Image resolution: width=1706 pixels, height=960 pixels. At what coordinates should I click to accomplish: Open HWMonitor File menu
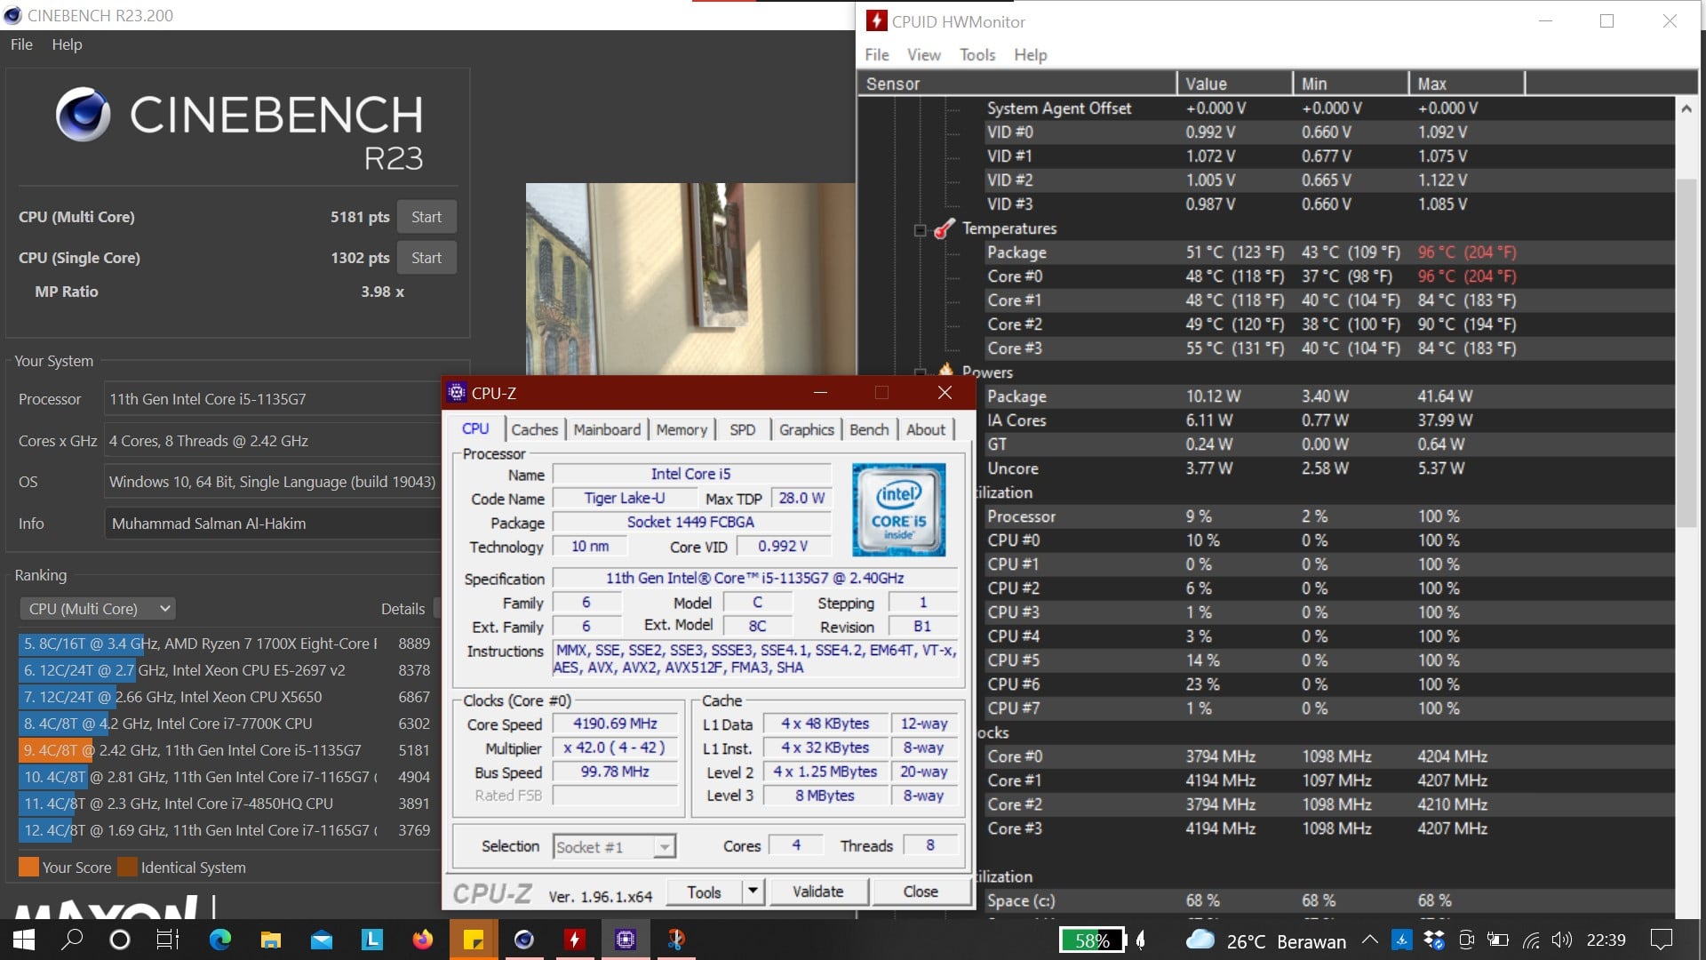pos(877,55)
